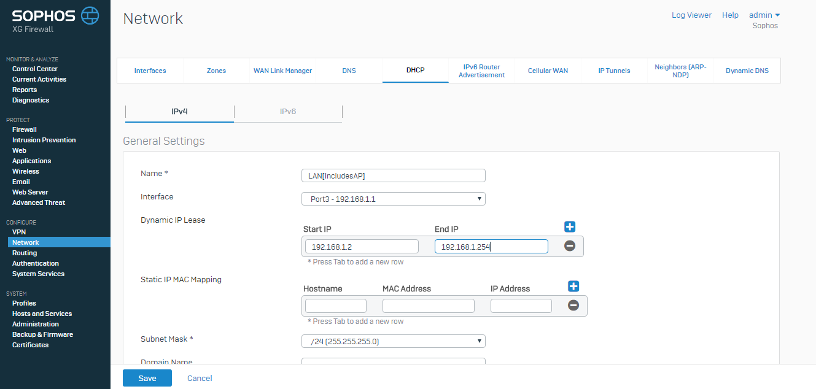816x389 pixels.
Task: Expand the admin account menu
Action: [x=763, y=15]
